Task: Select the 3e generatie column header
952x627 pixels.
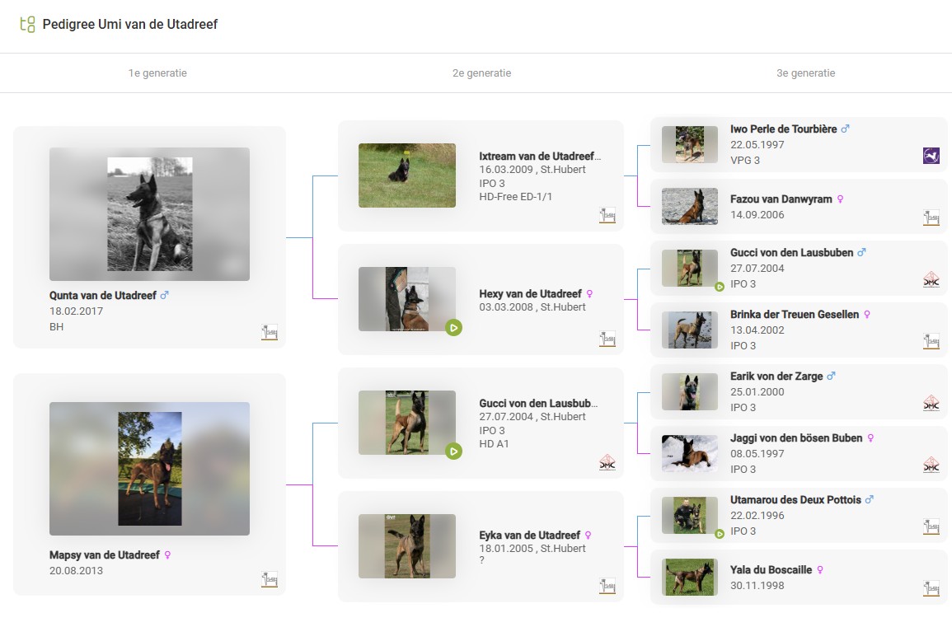Action: (x=805, y=73)
